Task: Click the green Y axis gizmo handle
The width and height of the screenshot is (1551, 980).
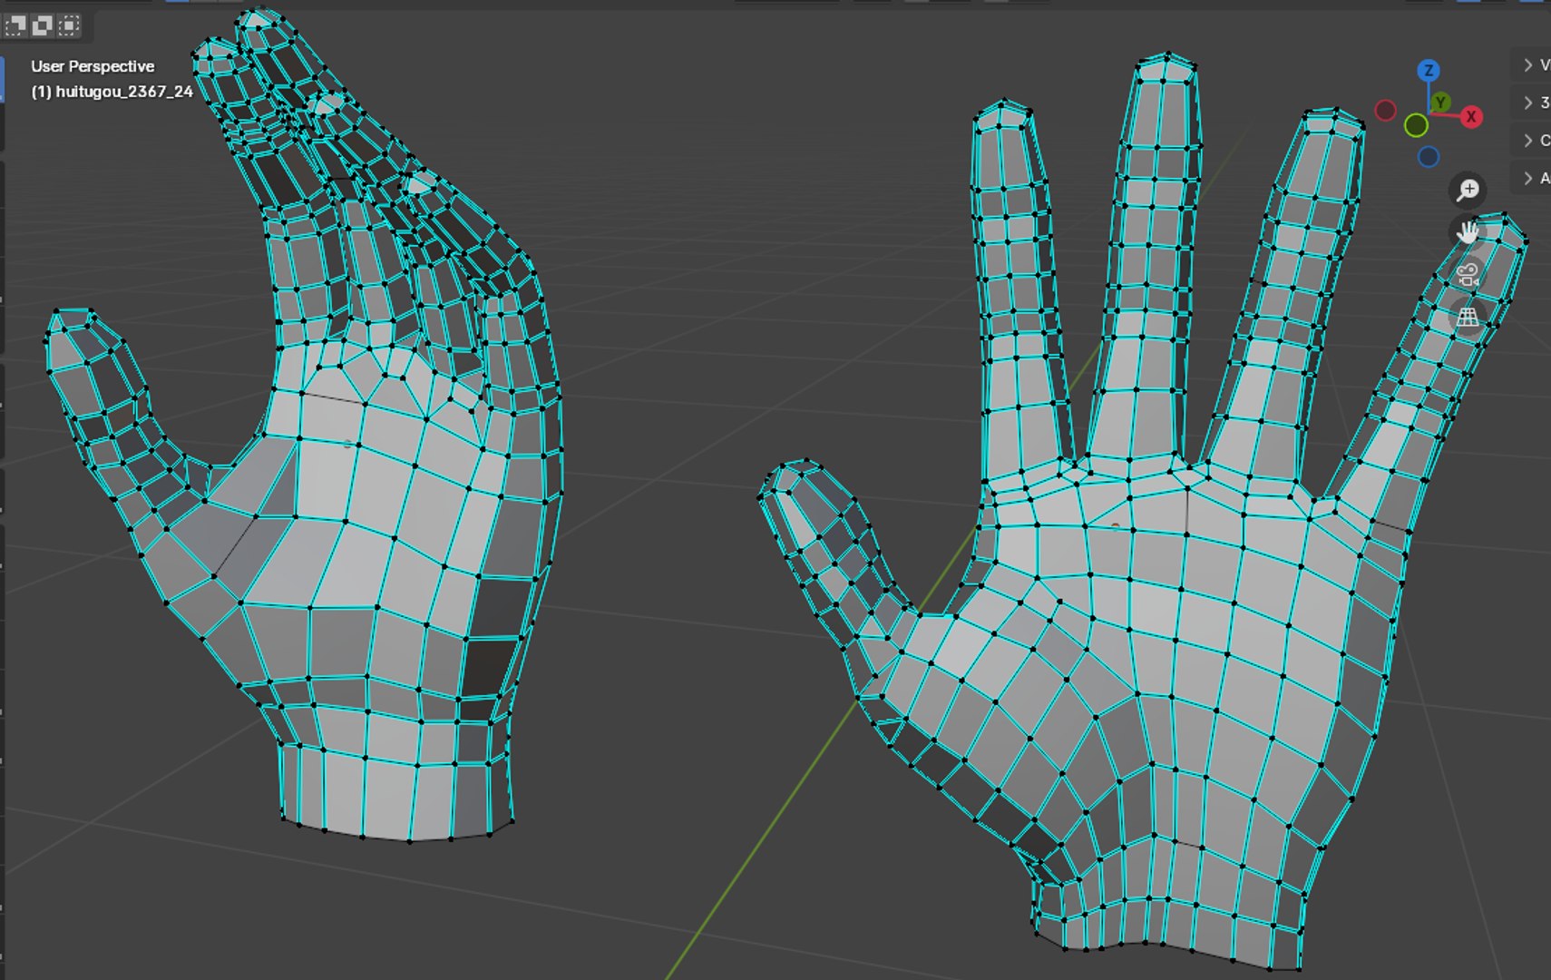Action: point(1440,103)
